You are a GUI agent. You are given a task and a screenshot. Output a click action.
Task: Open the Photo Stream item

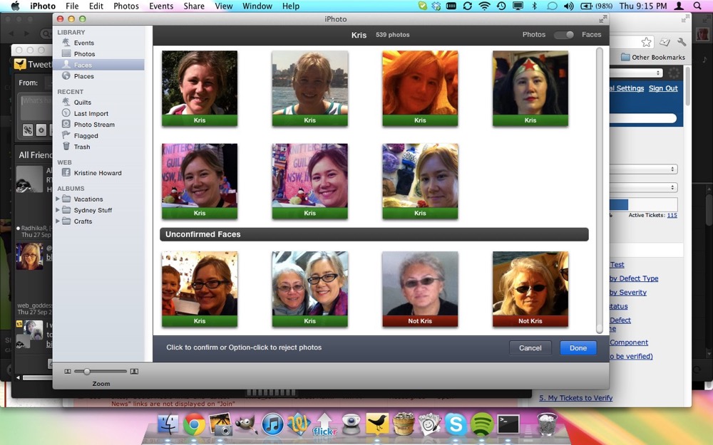coord(93,125)
